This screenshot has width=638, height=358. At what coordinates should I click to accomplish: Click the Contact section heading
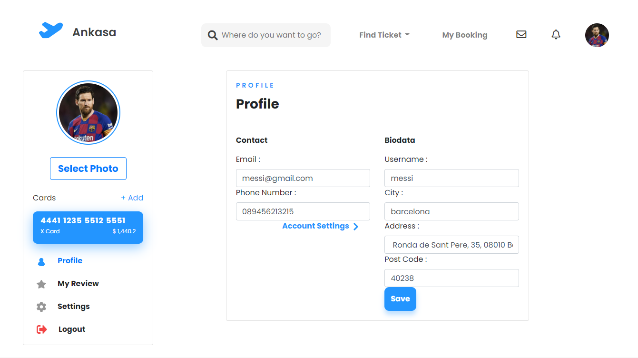[252, 140]
